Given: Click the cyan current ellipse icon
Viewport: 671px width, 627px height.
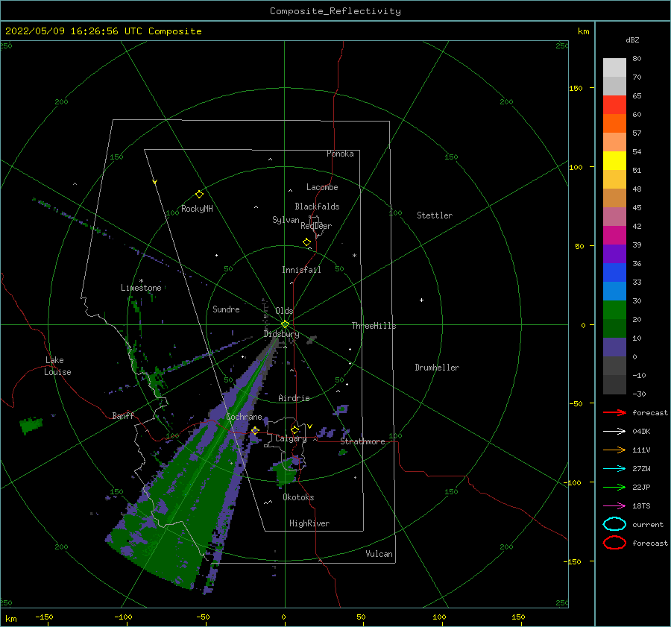Looking at the screenshot, I should click(614, 524).
